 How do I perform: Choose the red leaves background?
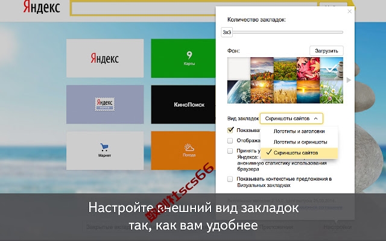[x=308, y=69]
